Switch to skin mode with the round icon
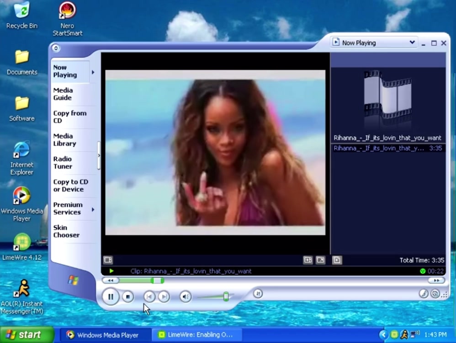This screenshot has width=456, height=343. [x=435, y=294]
